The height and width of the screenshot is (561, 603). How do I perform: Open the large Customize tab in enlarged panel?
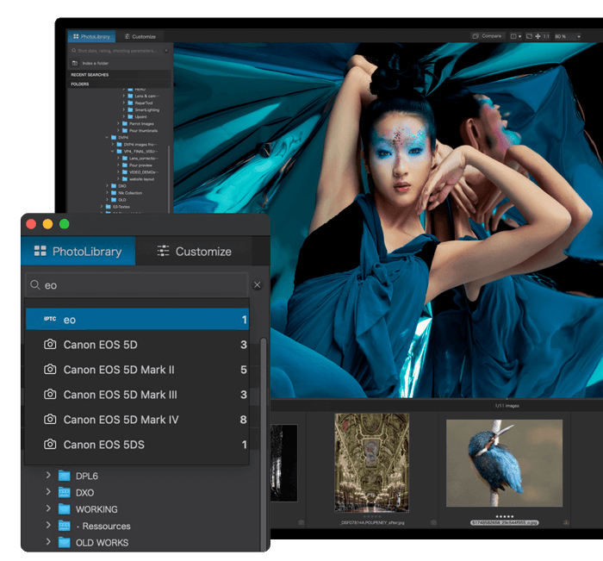194,252
